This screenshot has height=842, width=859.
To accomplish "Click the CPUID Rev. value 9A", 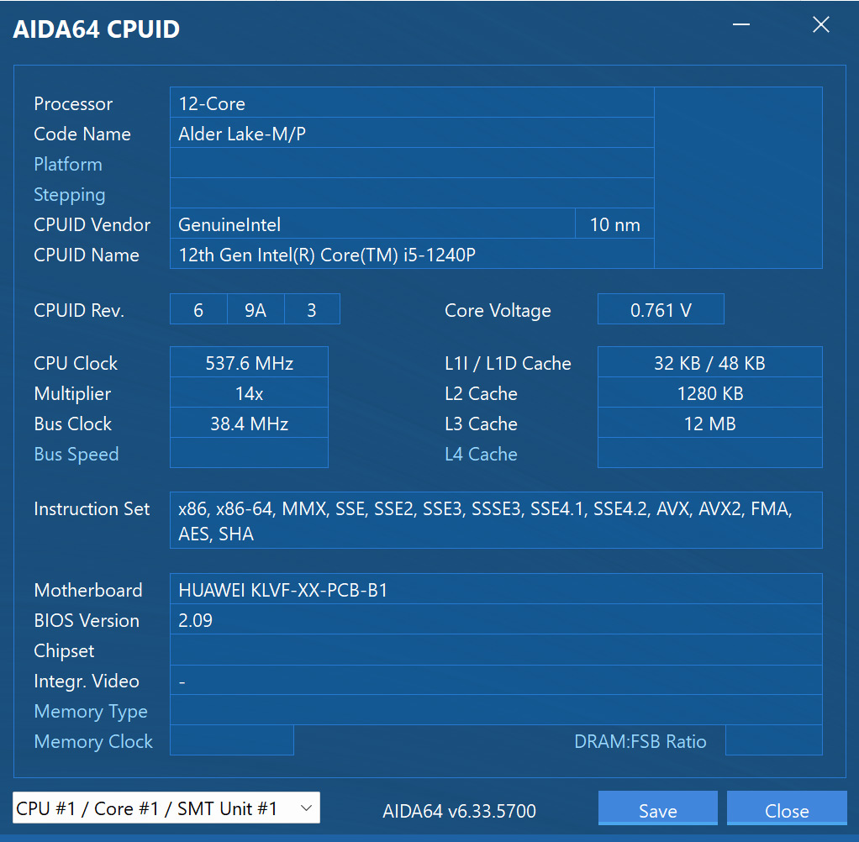I will 256,309.
